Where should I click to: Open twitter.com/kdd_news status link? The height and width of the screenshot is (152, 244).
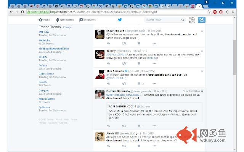124,95
